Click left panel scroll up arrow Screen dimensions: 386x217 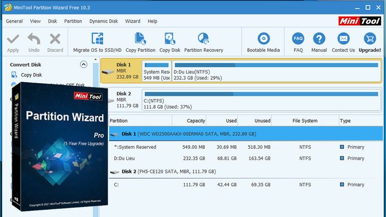95,59
